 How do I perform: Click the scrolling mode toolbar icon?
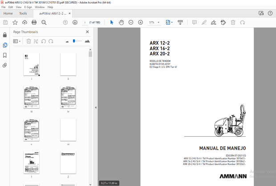pyautogui.click(x=180, y=23)
